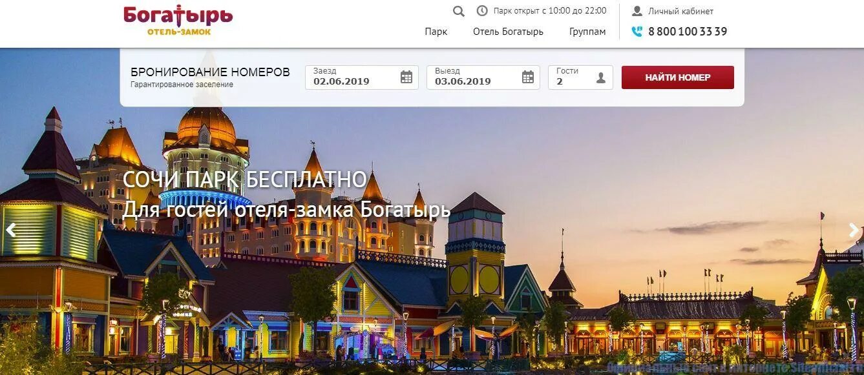
Task: Click the guest person icon in Гости field
Action: (601, 78)
